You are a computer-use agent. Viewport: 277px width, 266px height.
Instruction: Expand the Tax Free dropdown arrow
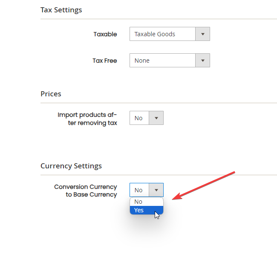coord(202,61)
